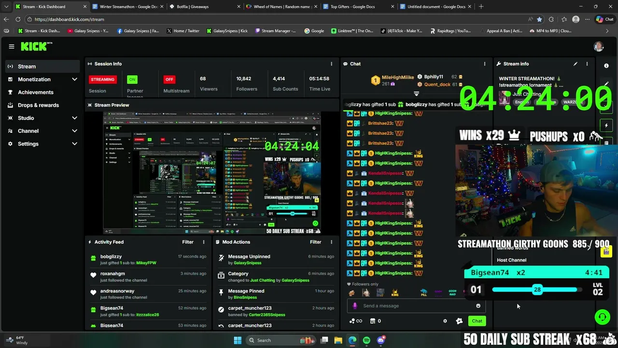Click the chat identity badge icon
618x348 pixels.
click(x=459, y=321)
